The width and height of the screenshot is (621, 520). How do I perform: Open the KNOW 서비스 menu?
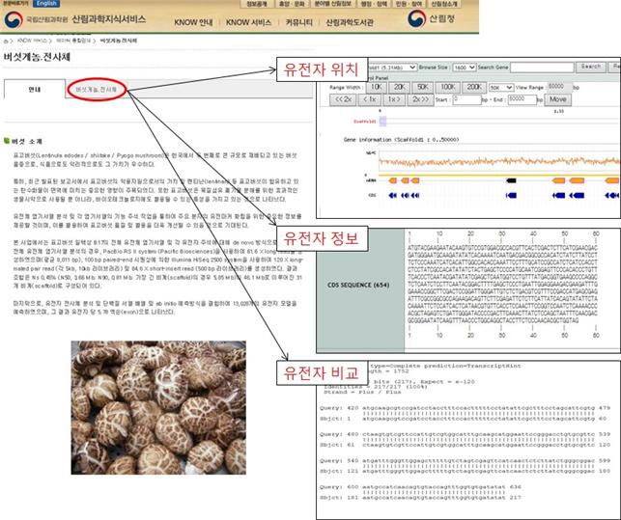coord(248,22)
